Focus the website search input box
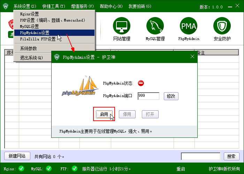 (x=200, y=156)
